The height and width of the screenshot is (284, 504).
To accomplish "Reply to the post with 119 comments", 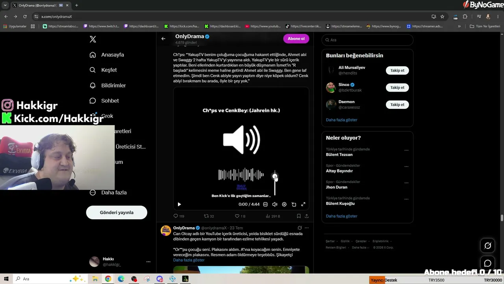I will click(x=179, y=216).
